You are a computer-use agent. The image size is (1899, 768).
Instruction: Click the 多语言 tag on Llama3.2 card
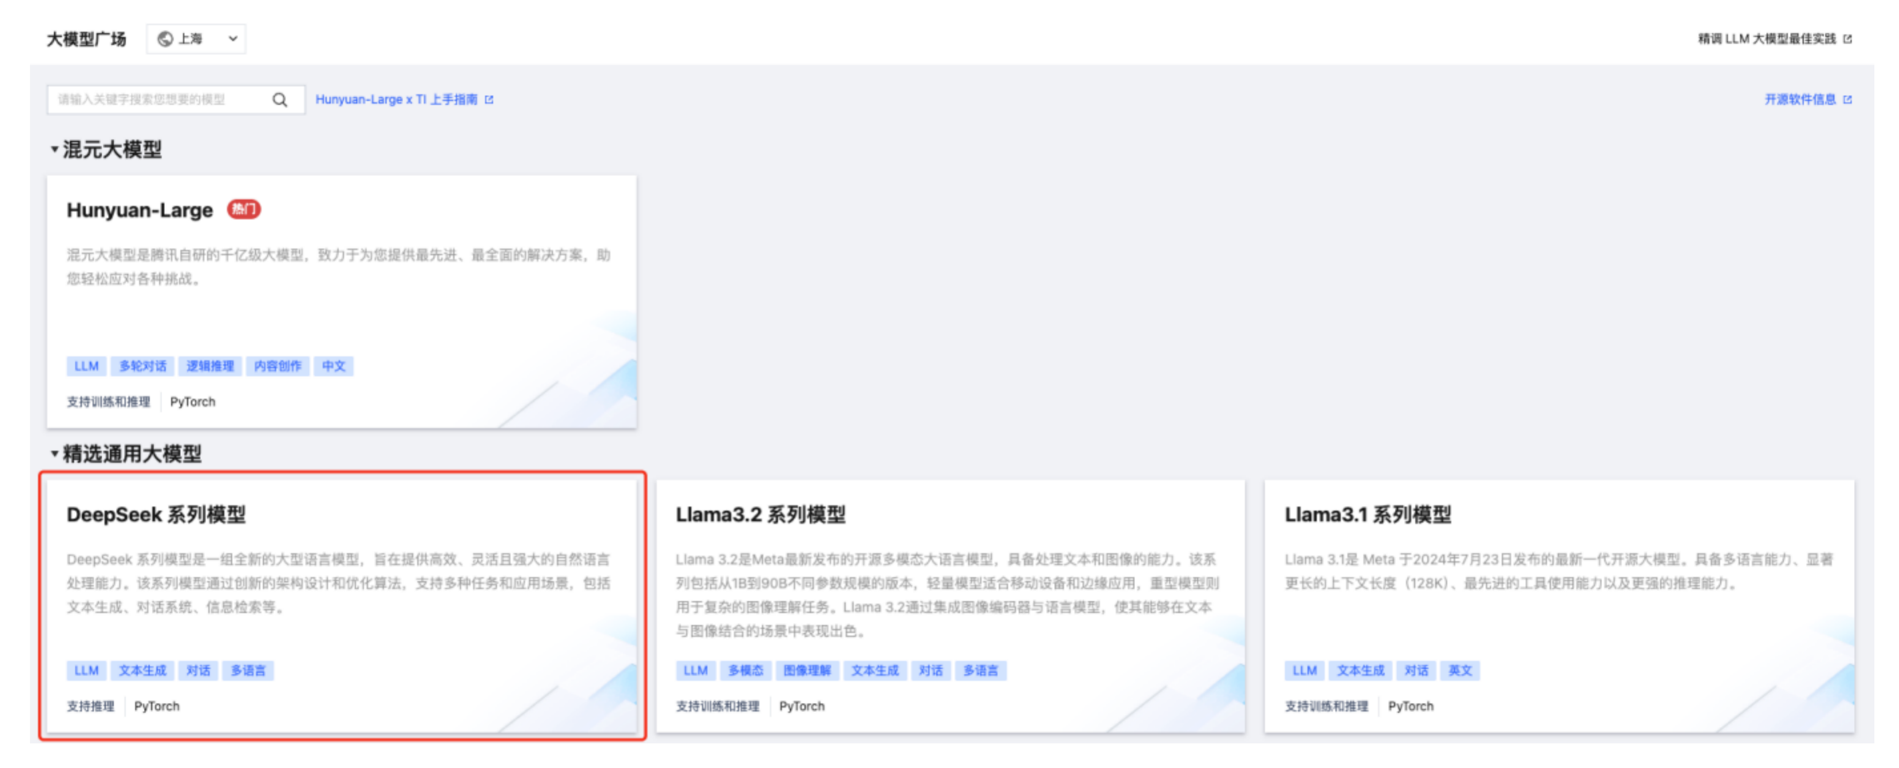pos(981,670)
